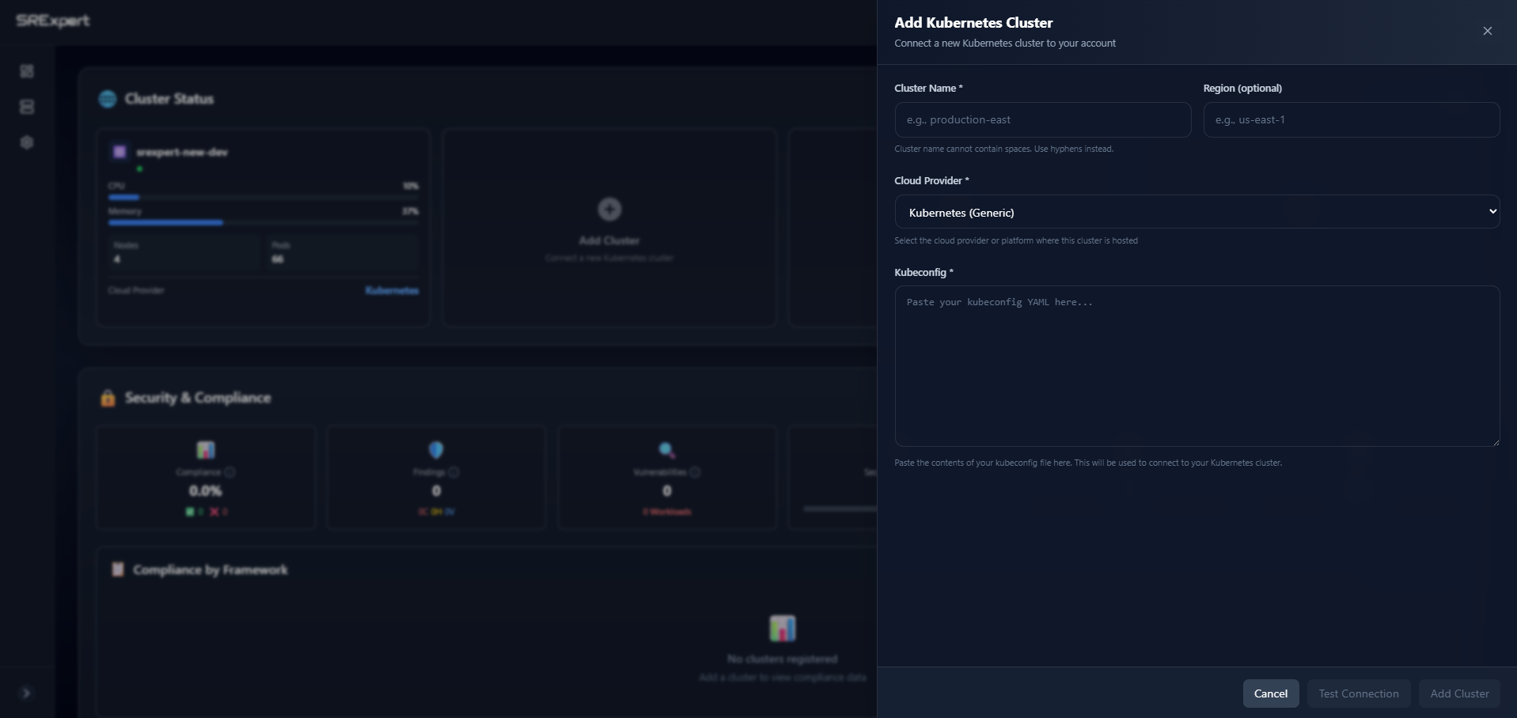Select the Dashboard grid icon in the sidebar
Viewport: 1517px width, 718px height.
tap(26, 71)
